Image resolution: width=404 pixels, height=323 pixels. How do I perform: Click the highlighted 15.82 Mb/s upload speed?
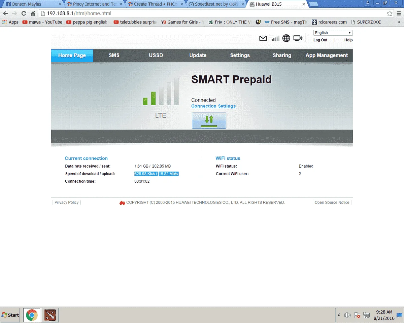coord(168,174)
